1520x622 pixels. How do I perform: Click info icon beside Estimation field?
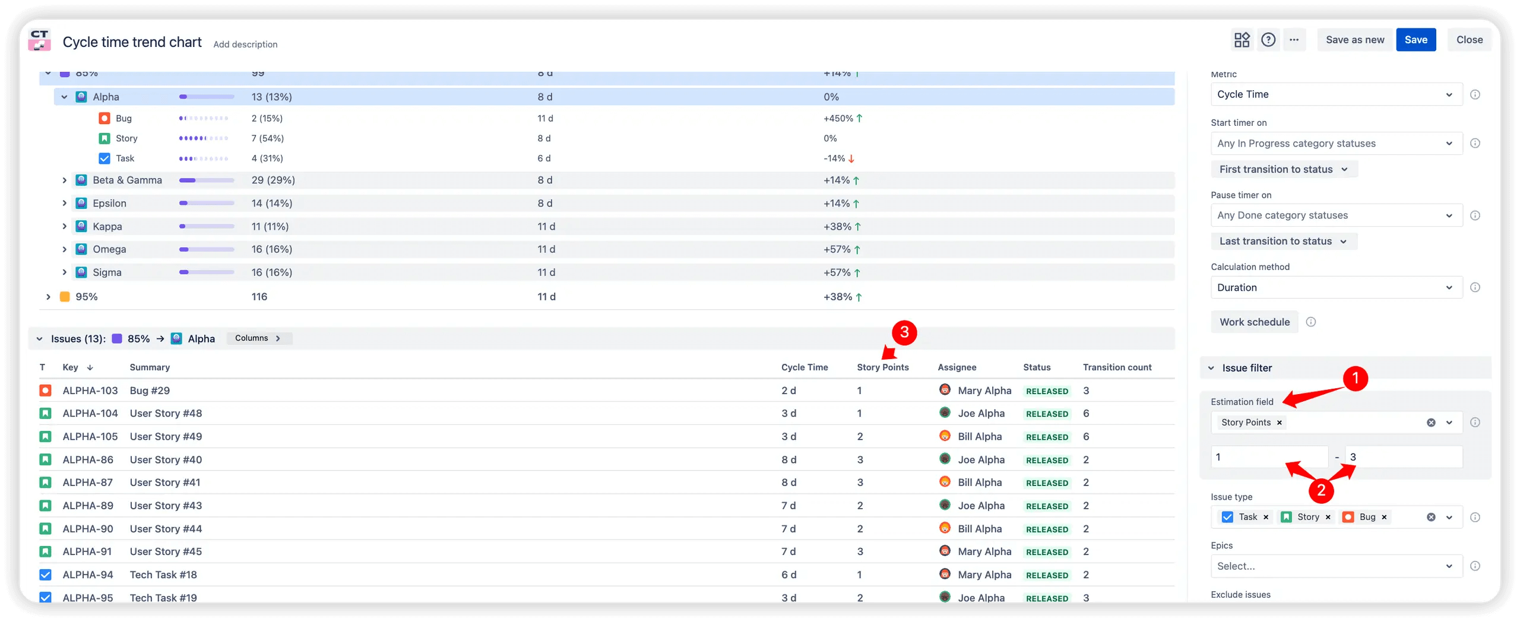click(x=1475, y=423)
